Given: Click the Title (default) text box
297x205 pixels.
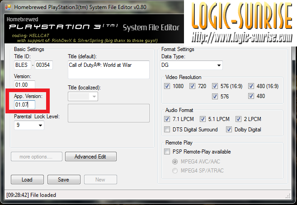Looking at the screenshot, I should [x=109, y=70].
